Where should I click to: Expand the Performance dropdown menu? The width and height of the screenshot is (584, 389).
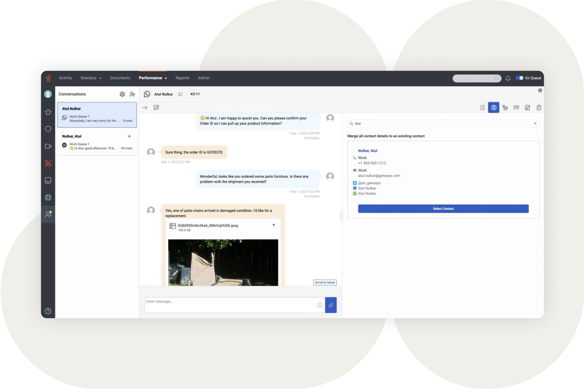[x=153, y=78]
